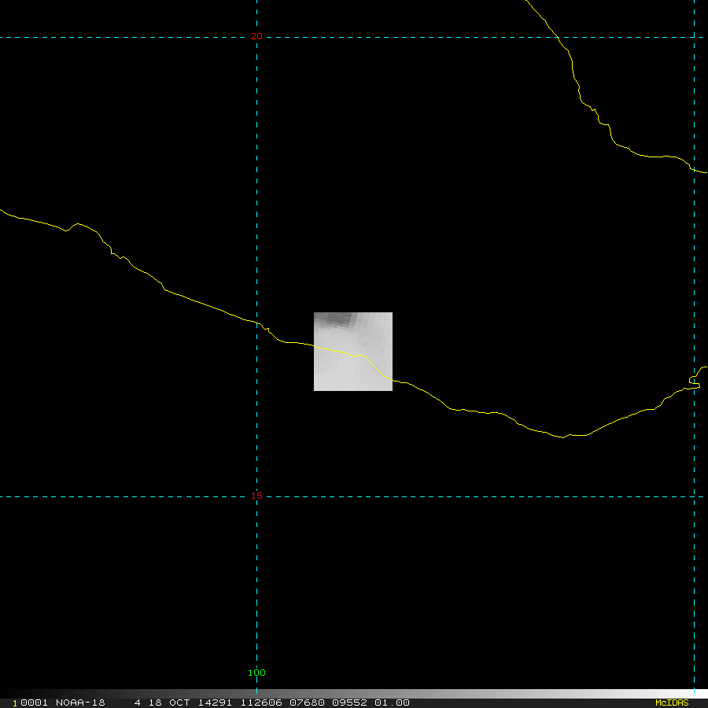Click intersection of 15 latitude and left meridian
The width and height of the screenshot is (708, 708).
(x=257, y=496)
